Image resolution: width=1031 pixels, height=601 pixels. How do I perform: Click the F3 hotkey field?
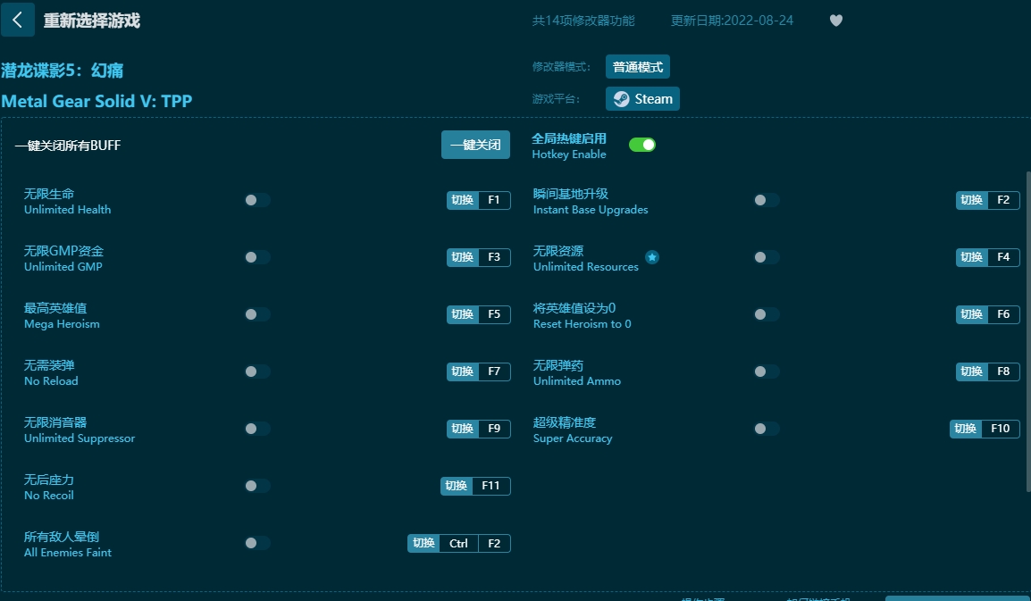(494, 257)
